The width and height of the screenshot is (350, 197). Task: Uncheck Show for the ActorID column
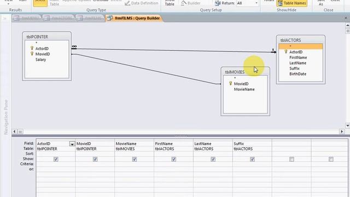click(x=56, y=159)
